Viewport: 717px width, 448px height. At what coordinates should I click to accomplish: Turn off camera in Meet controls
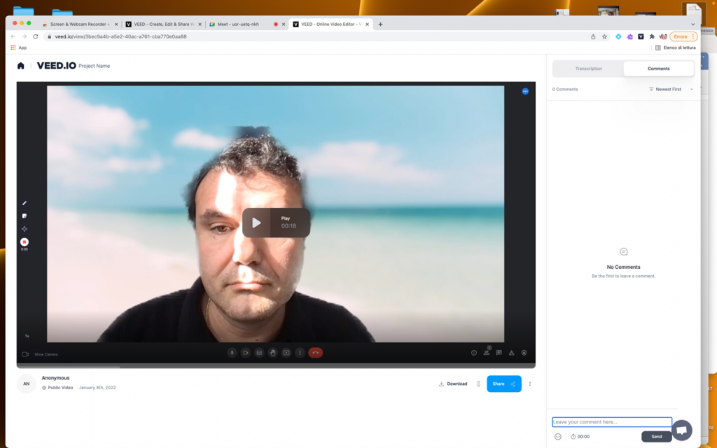click(246, 353)
